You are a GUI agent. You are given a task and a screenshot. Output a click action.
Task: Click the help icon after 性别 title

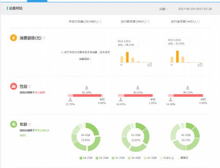[x=30, y=86]
